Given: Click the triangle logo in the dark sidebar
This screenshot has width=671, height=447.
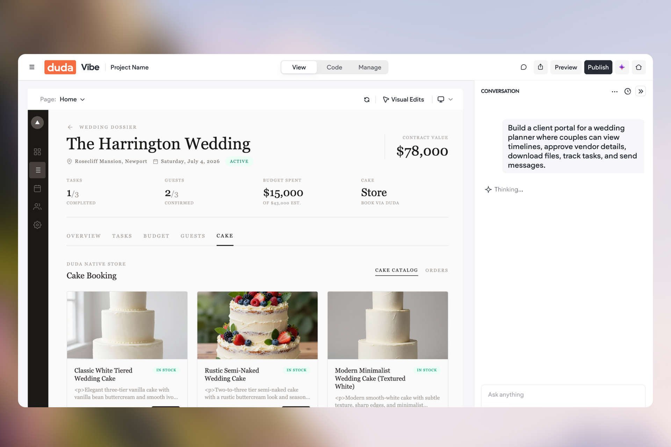Looking at the screenshot, I should pos(37,123).
